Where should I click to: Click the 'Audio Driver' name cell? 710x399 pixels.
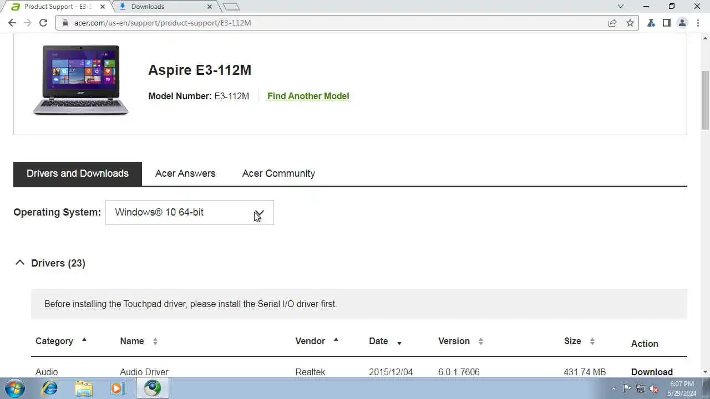coord(144,372)
